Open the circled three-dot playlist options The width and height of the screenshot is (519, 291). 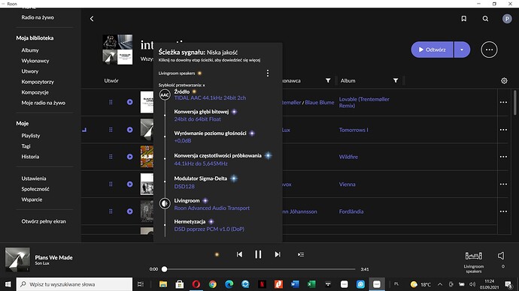pyautogui.click(x=489, y=49)
